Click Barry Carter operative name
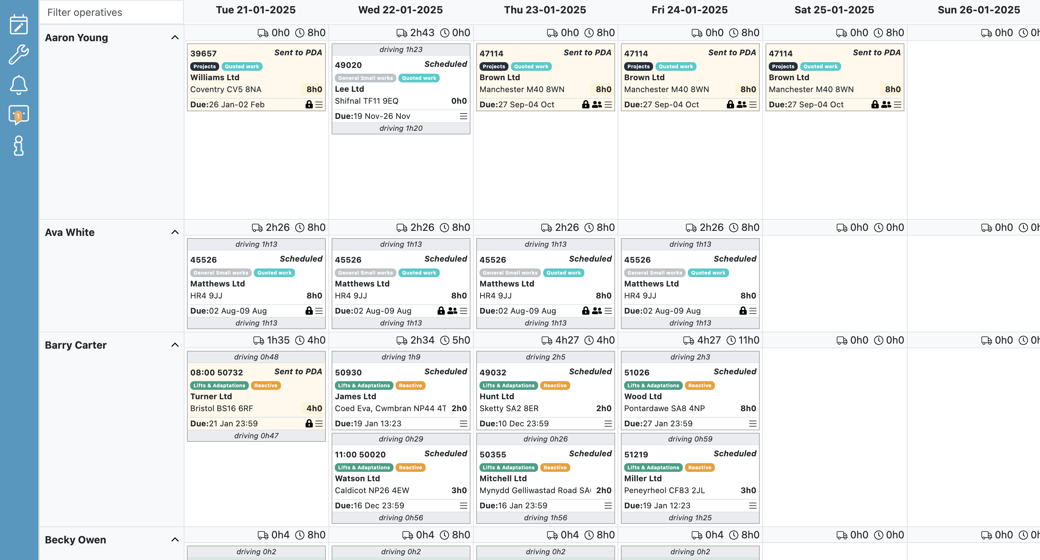Viewport: 1040px width, 560px height. (x=76, y=345)
